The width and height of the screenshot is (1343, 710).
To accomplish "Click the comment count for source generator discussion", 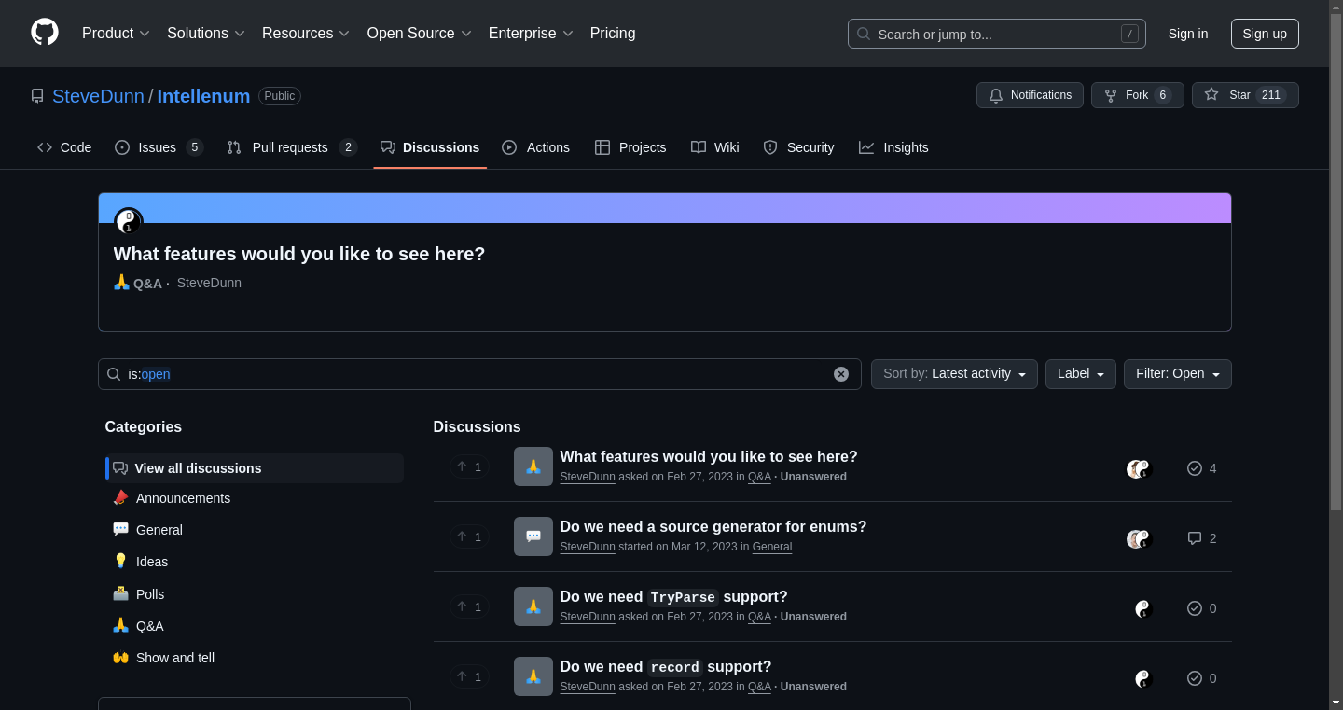I will tap(1202, 538).
